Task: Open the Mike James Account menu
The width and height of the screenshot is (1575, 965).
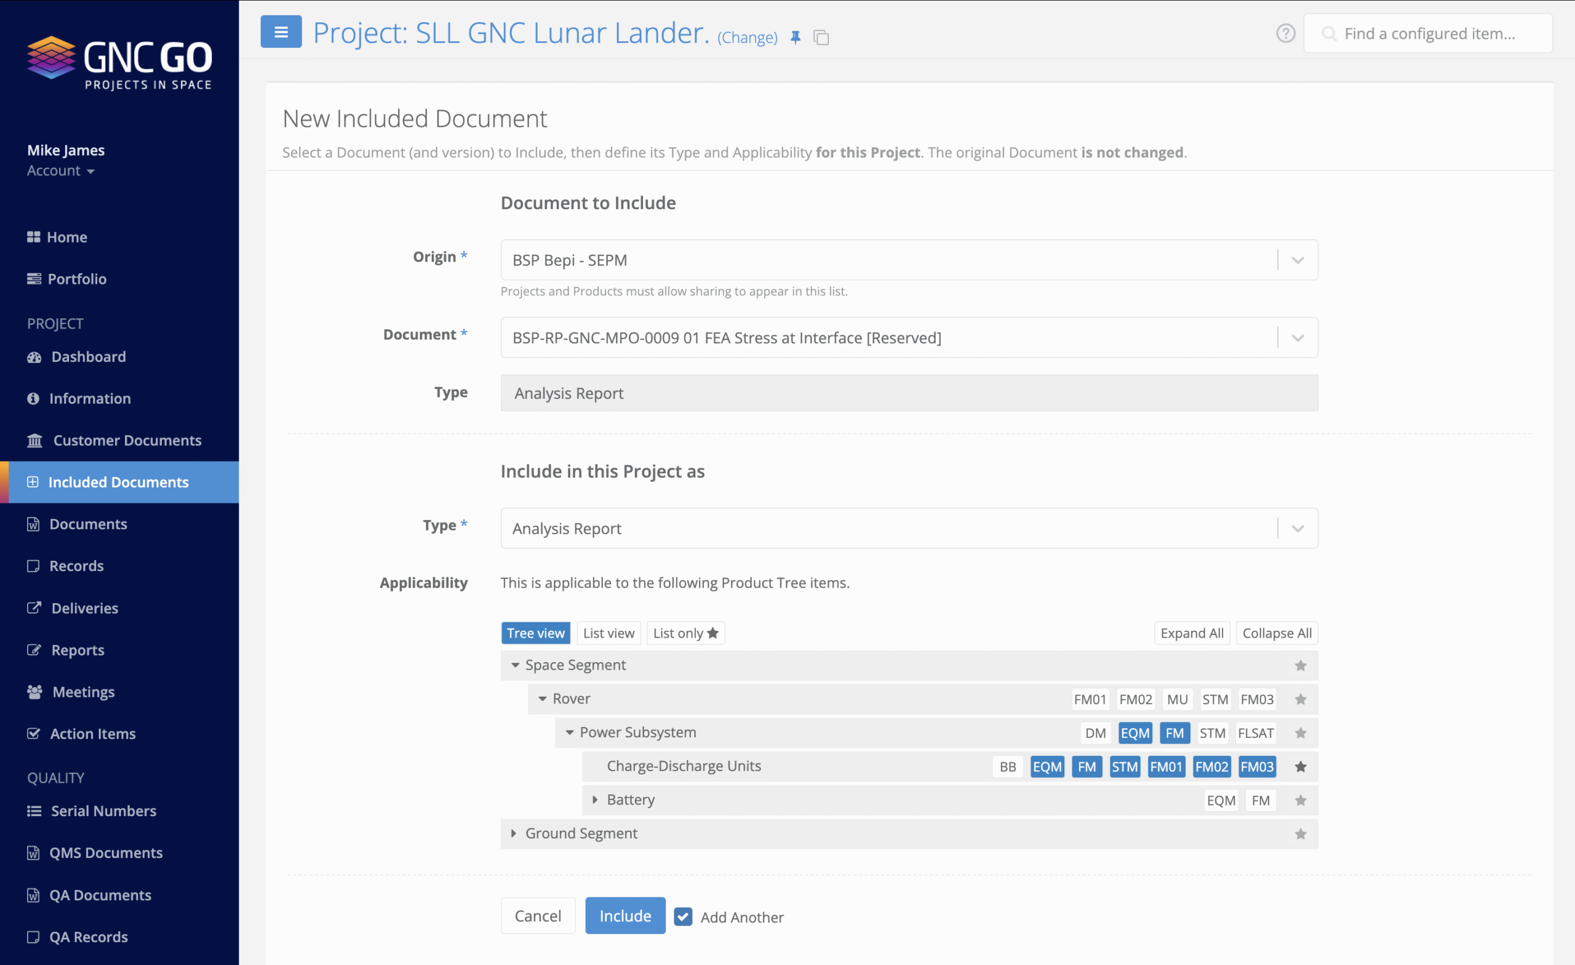Action: point(61,170)
